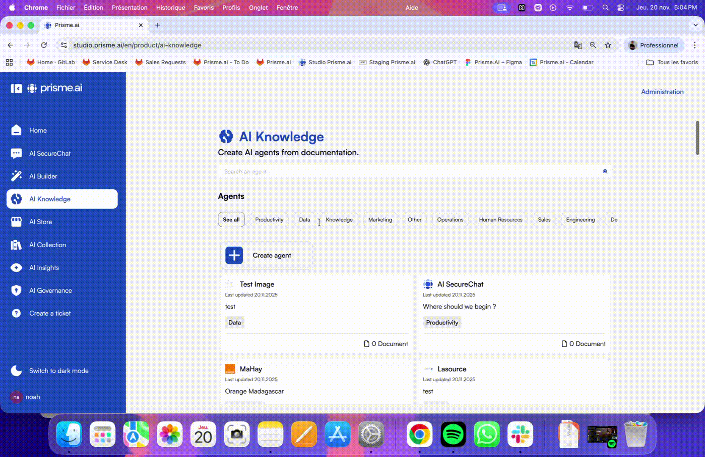Open the MaHay agent card

tap(316, 382)
